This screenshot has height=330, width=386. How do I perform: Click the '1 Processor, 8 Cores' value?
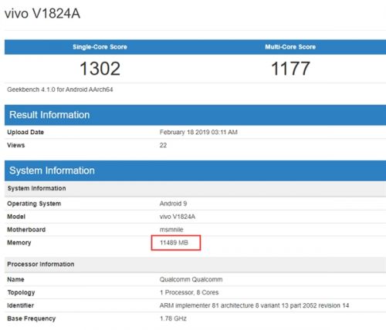(189, 292)
